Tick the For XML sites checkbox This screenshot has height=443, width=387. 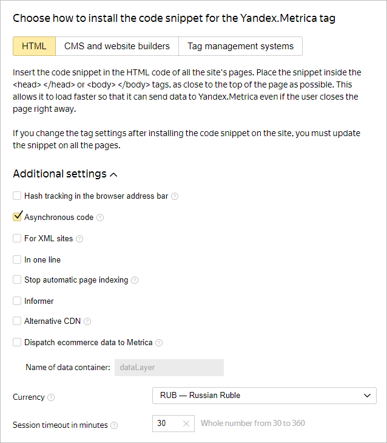click(x=17, y=238)
